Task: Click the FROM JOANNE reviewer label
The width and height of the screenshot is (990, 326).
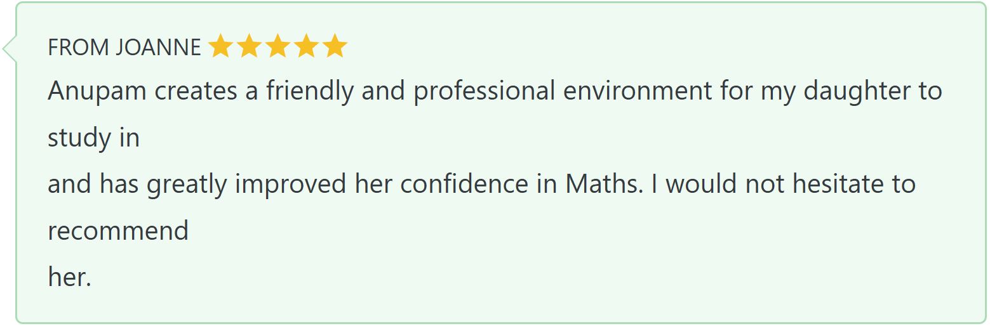Action: pyautogui.click(x=124, y=48)
